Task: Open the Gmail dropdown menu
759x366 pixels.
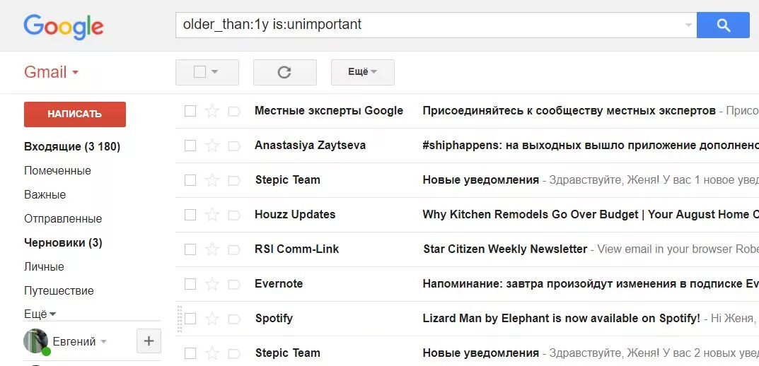Action: click(51, 72)
